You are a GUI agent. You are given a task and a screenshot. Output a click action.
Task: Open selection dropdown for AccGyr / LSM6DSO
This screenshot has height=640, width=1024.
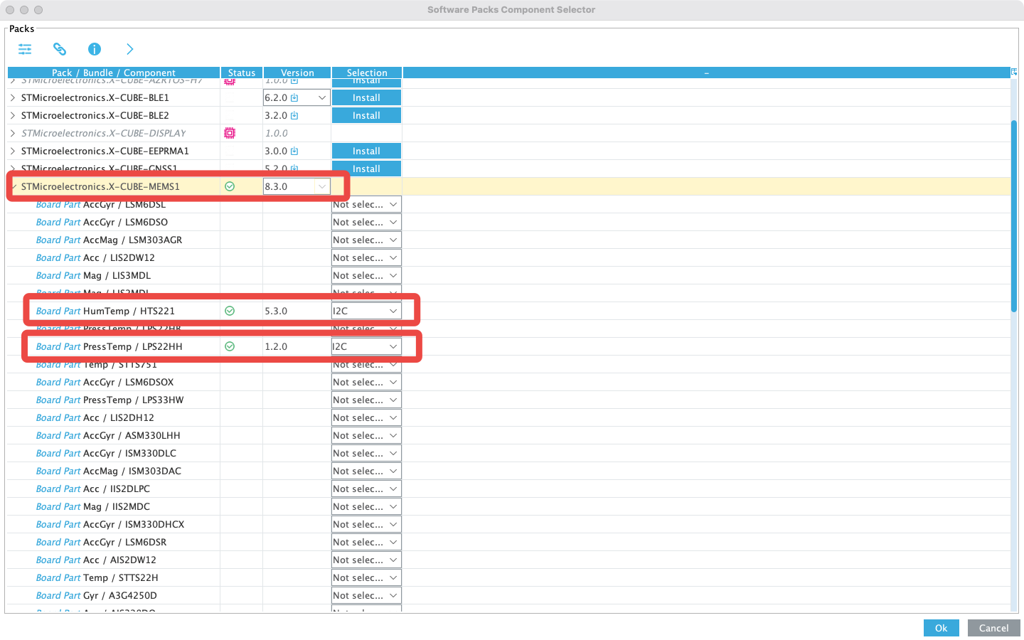tap(367, 222)
